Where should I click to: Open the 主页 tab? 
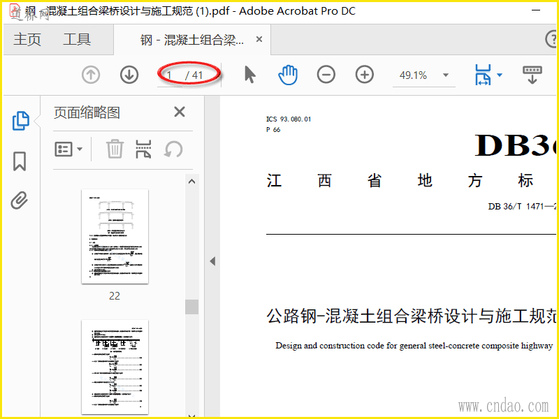point(27,39)
